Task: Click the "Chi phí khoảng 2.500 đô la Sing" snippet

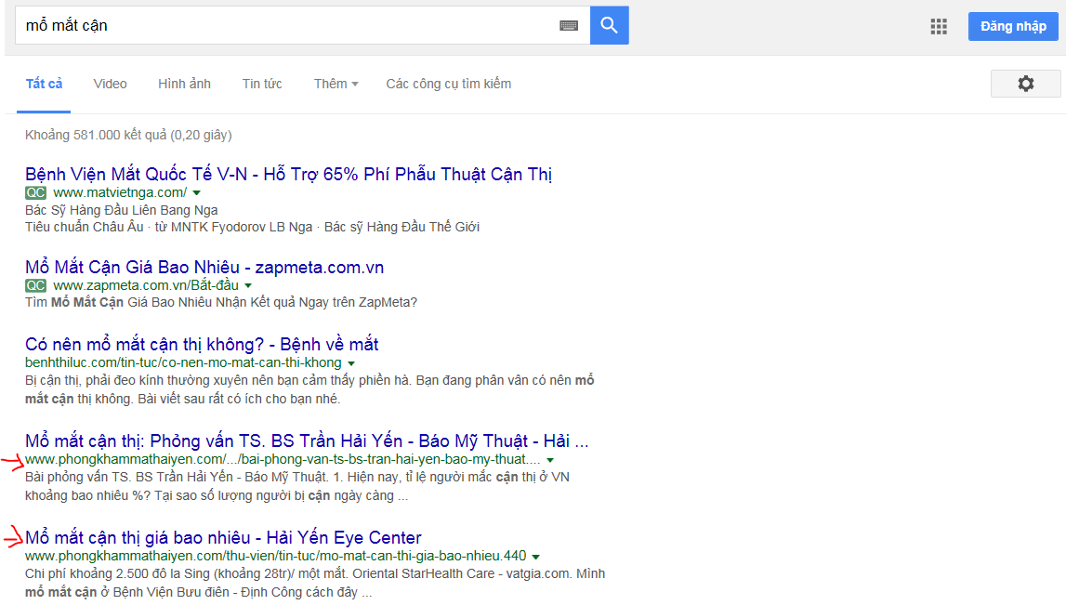Action: [315, 583]
